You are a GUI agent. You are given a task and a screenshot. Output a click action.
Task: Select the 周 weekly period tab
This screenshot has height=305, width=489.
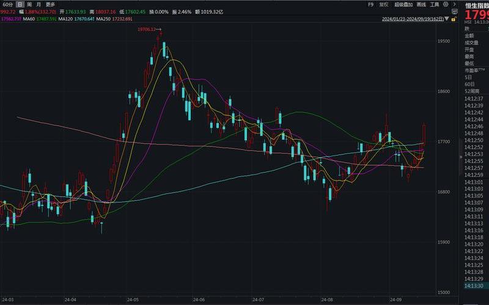tap(29, 4)
